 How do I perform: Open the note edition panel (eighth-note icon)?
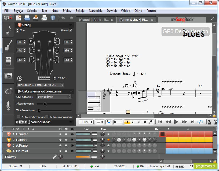(x=8, y=30)
